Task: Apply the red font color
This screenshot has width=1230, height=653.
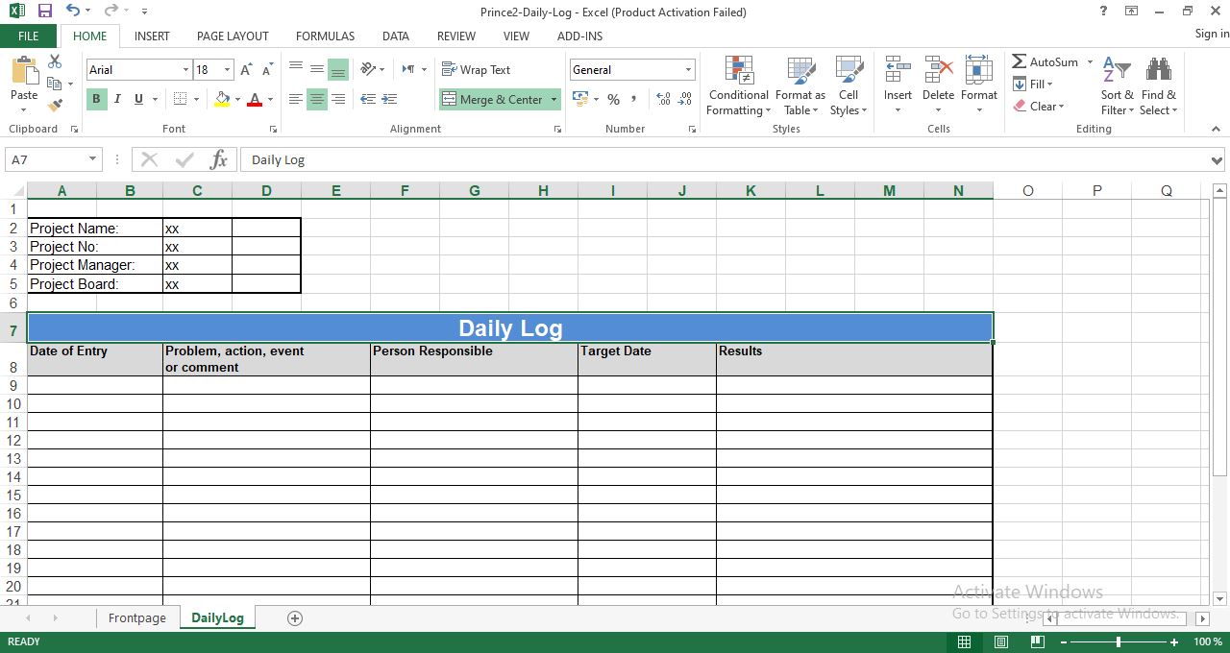Action: [x=255, y=99]
